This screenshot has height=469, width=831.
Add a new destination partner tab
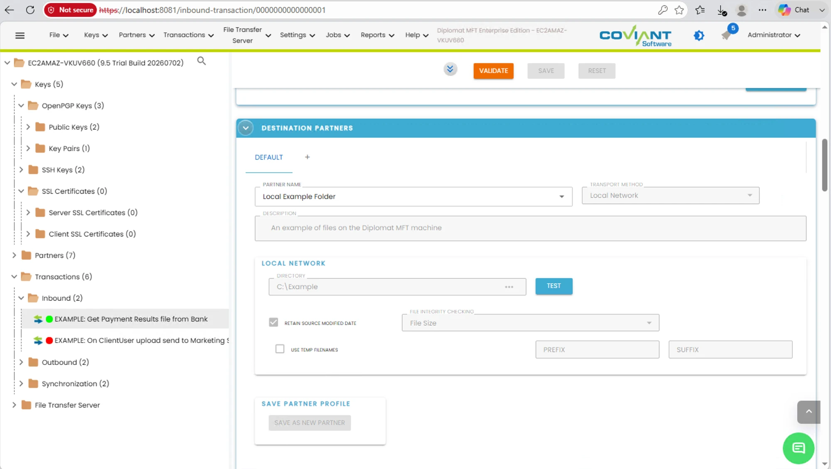point(307,157)
